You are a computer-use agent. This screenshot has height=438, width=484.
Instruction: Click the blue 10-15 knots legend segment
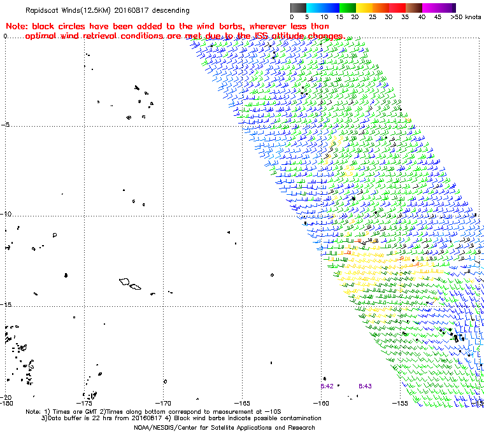pos(331,8)
